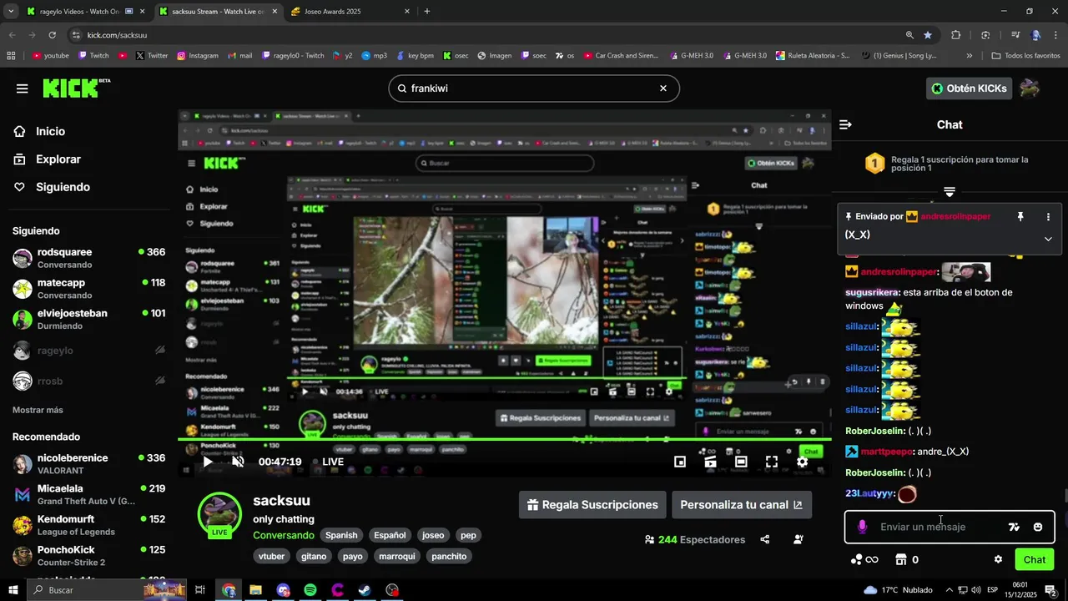Click green Chat send button

point(1035,559)
